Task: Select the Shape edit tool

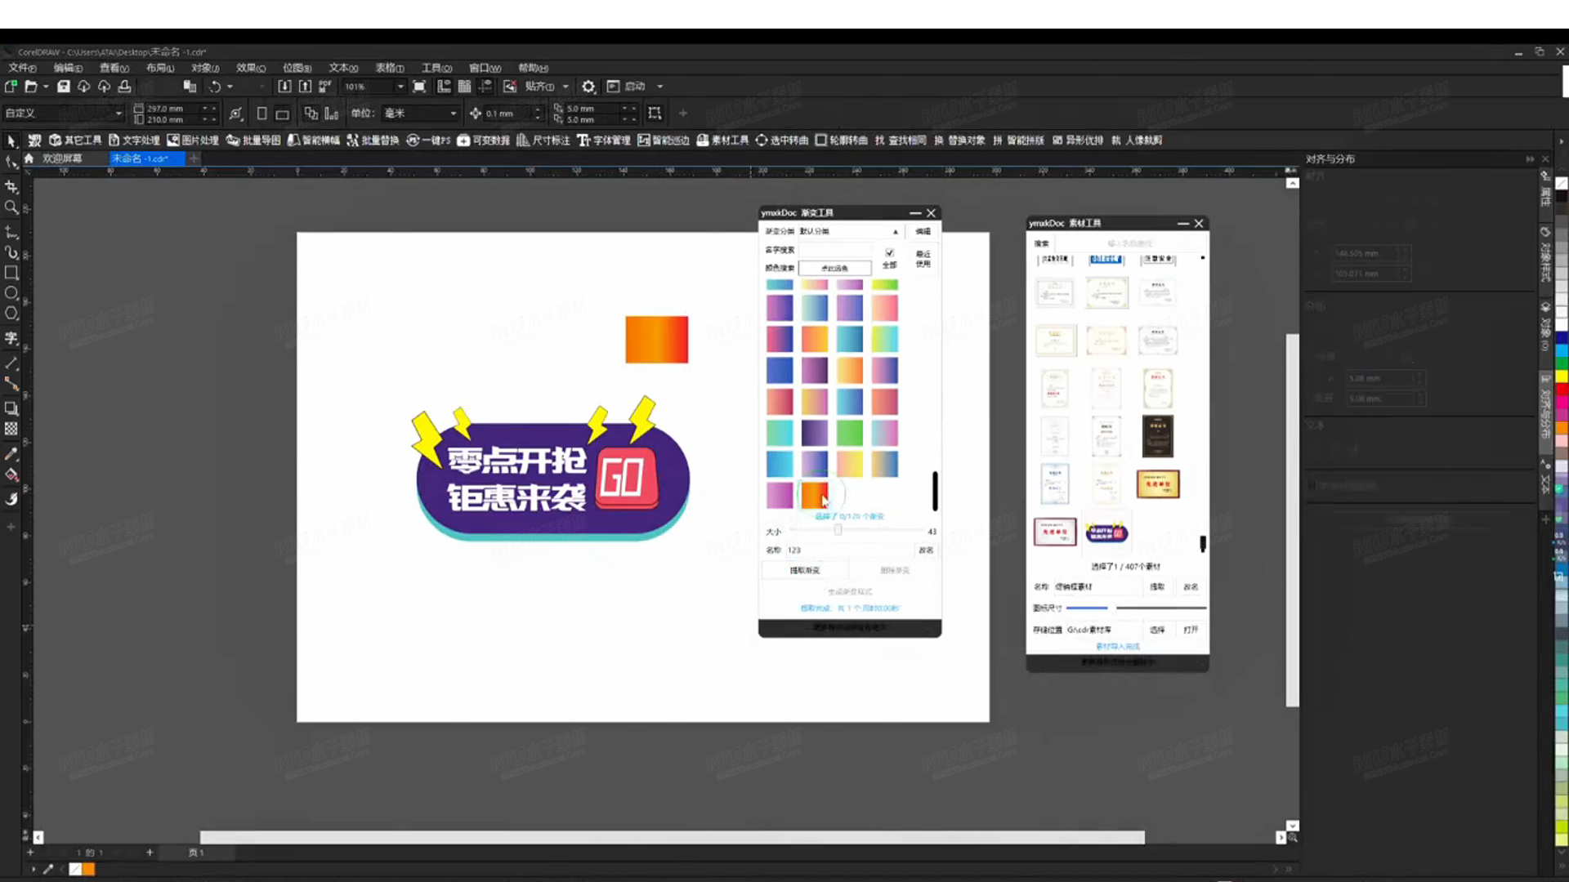Action: tap(11, 163)
